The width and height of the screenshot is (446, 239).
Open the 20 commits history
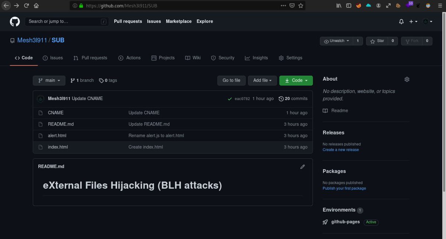coord(293,99)
